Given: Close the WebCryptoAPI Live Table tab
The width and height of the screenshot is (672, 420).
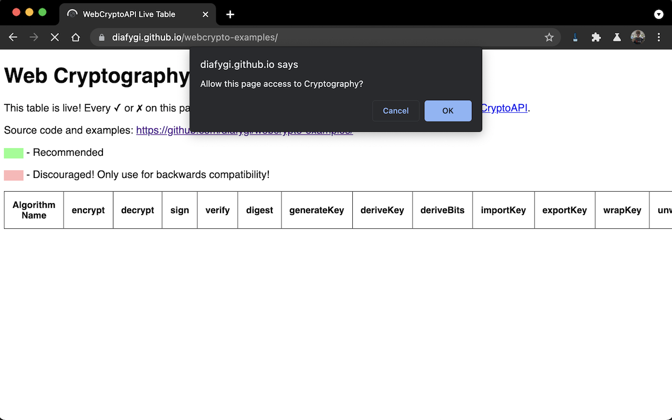Looking at the screenshot, I should pos(205,14).
